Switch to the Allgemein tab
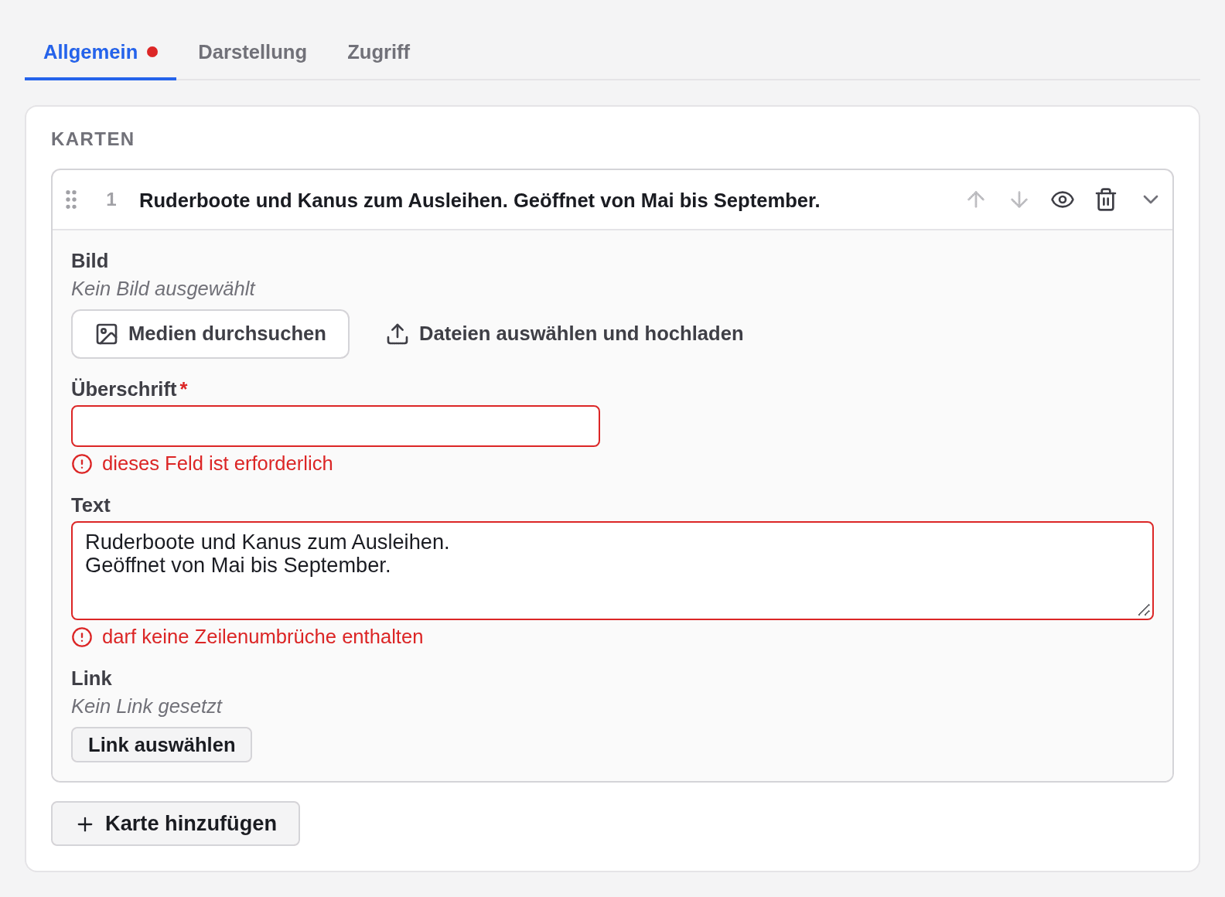Screen dimensions: 1225x897 (101, 52)
